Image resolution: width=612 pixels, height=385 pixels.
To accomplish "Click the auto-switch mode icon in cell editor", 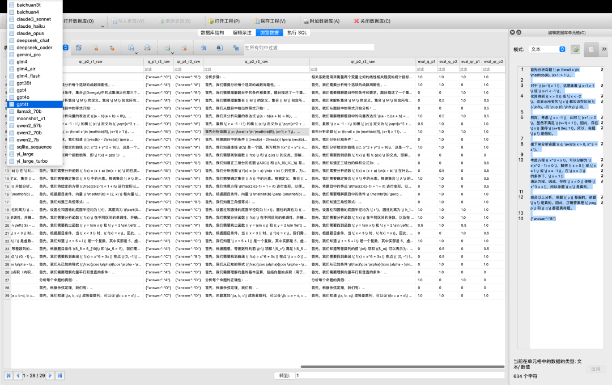I will pyautogui.click(x=575, y=49).
